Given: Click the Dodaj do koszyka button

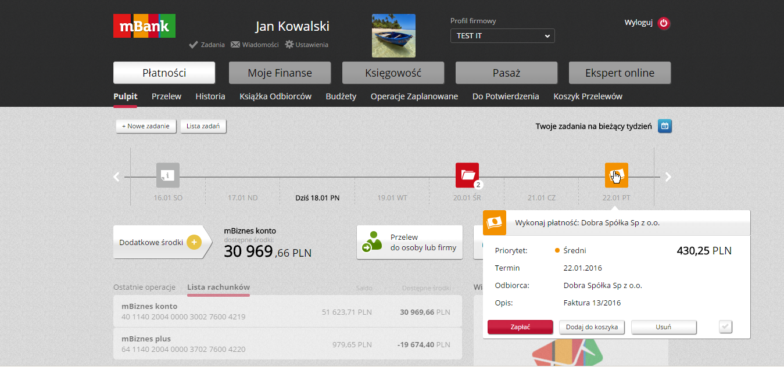Looking at the screenshot, I should 592,327.
